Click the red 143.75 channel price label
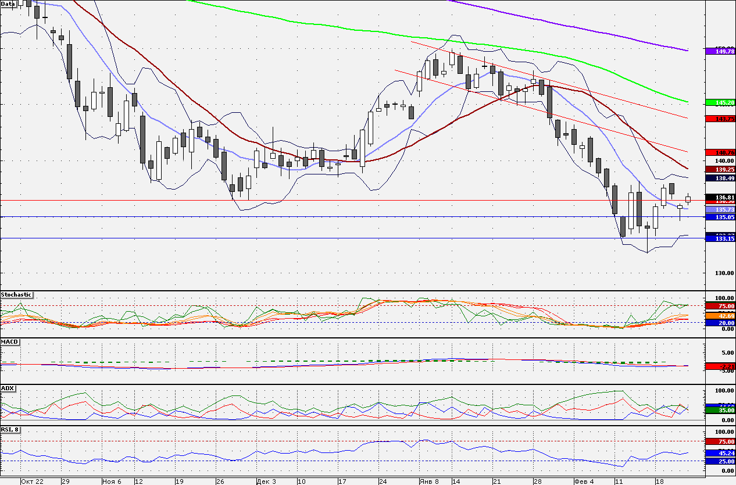Image resolution: width=736 pixels, height=485 pixels. [x=720, y=119]
